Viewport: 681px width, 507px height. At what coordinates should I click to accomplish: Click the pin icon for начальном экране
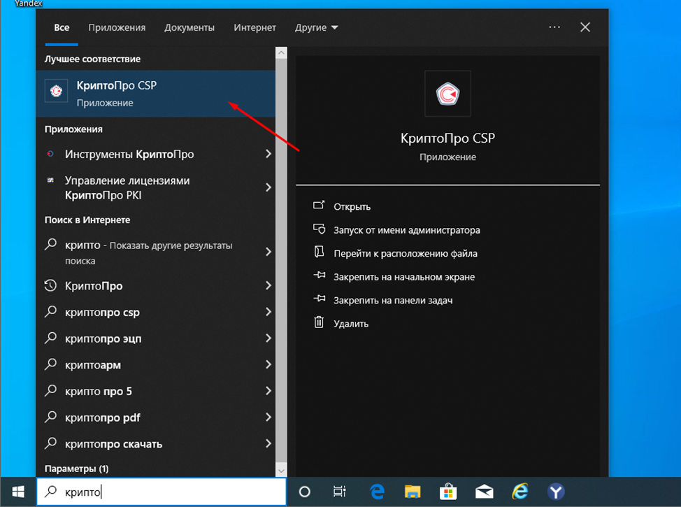point(320,276)
